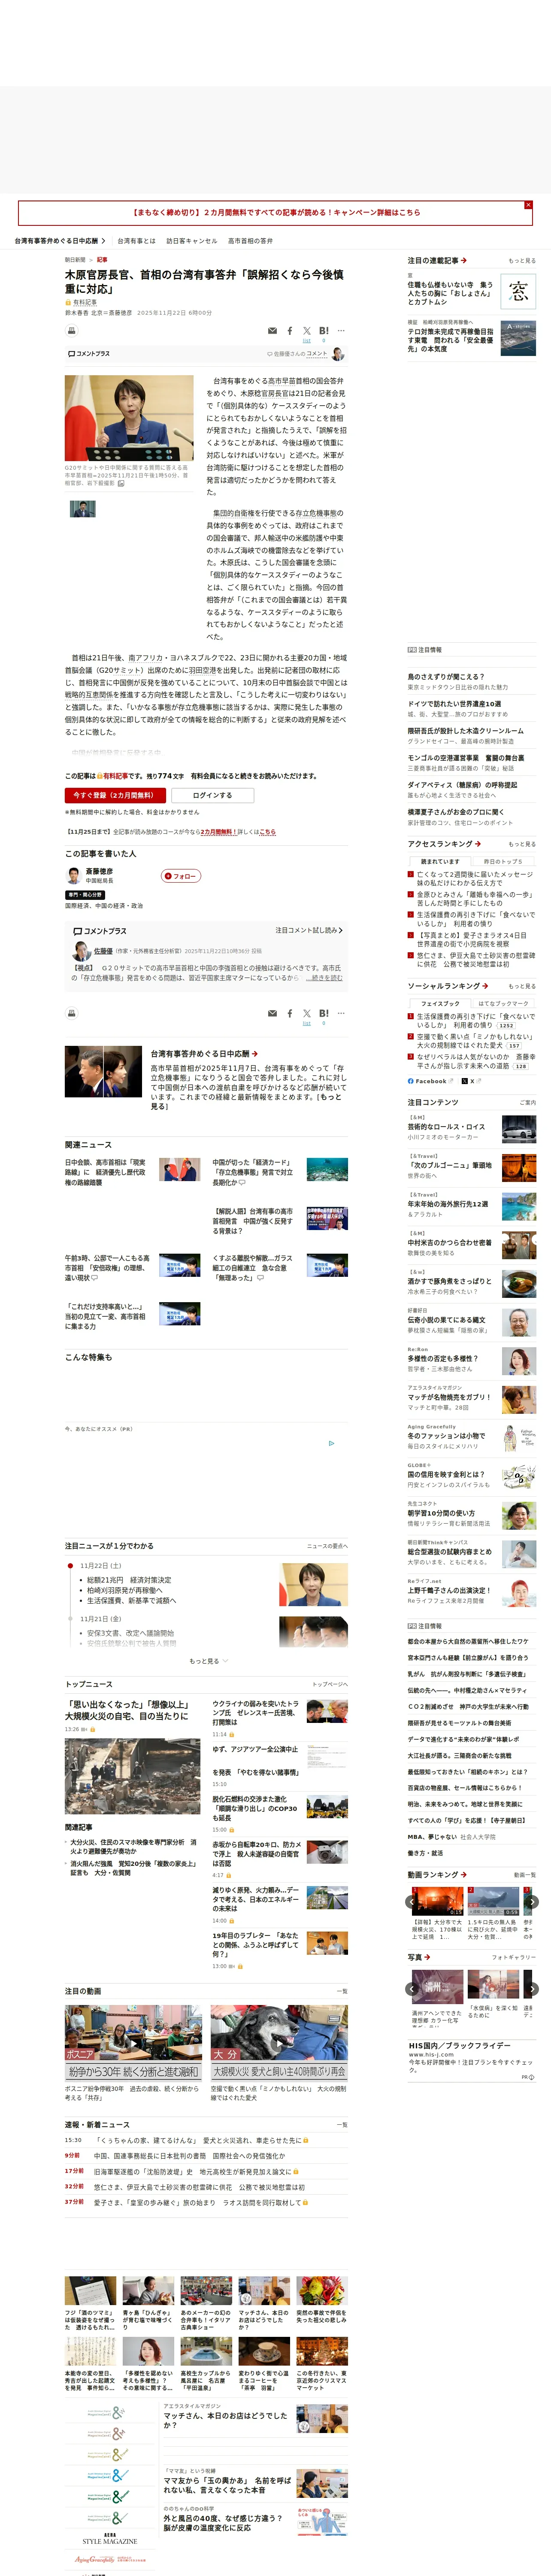Switch to the はてなブックマーク tab
This screenshot has height=2576, width=551.
[x=503, y=1003]
